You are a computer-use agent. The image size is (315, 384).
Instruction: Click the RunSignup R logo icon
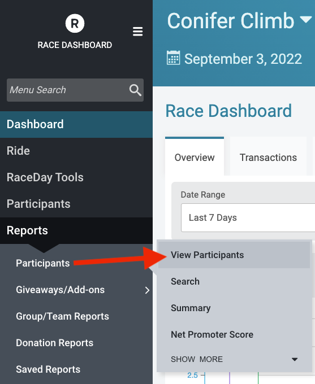(75, 24)
